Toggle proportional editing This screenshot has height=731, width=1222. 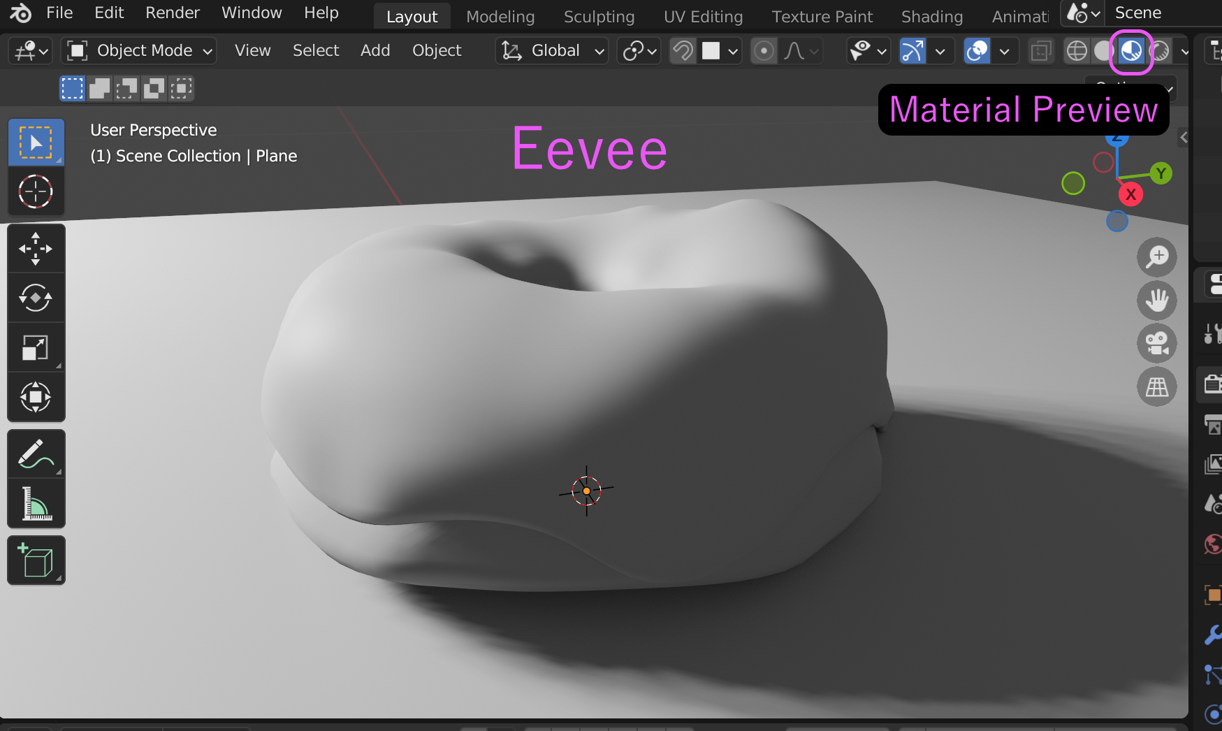(x=764, y=50)
